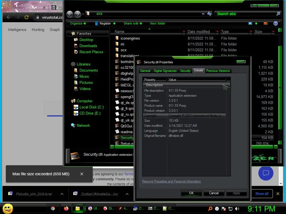Click the volume speaker tray icon
The width and height of the screenshot is (286, 214).
pyautogui.click(x=237, y=209)
